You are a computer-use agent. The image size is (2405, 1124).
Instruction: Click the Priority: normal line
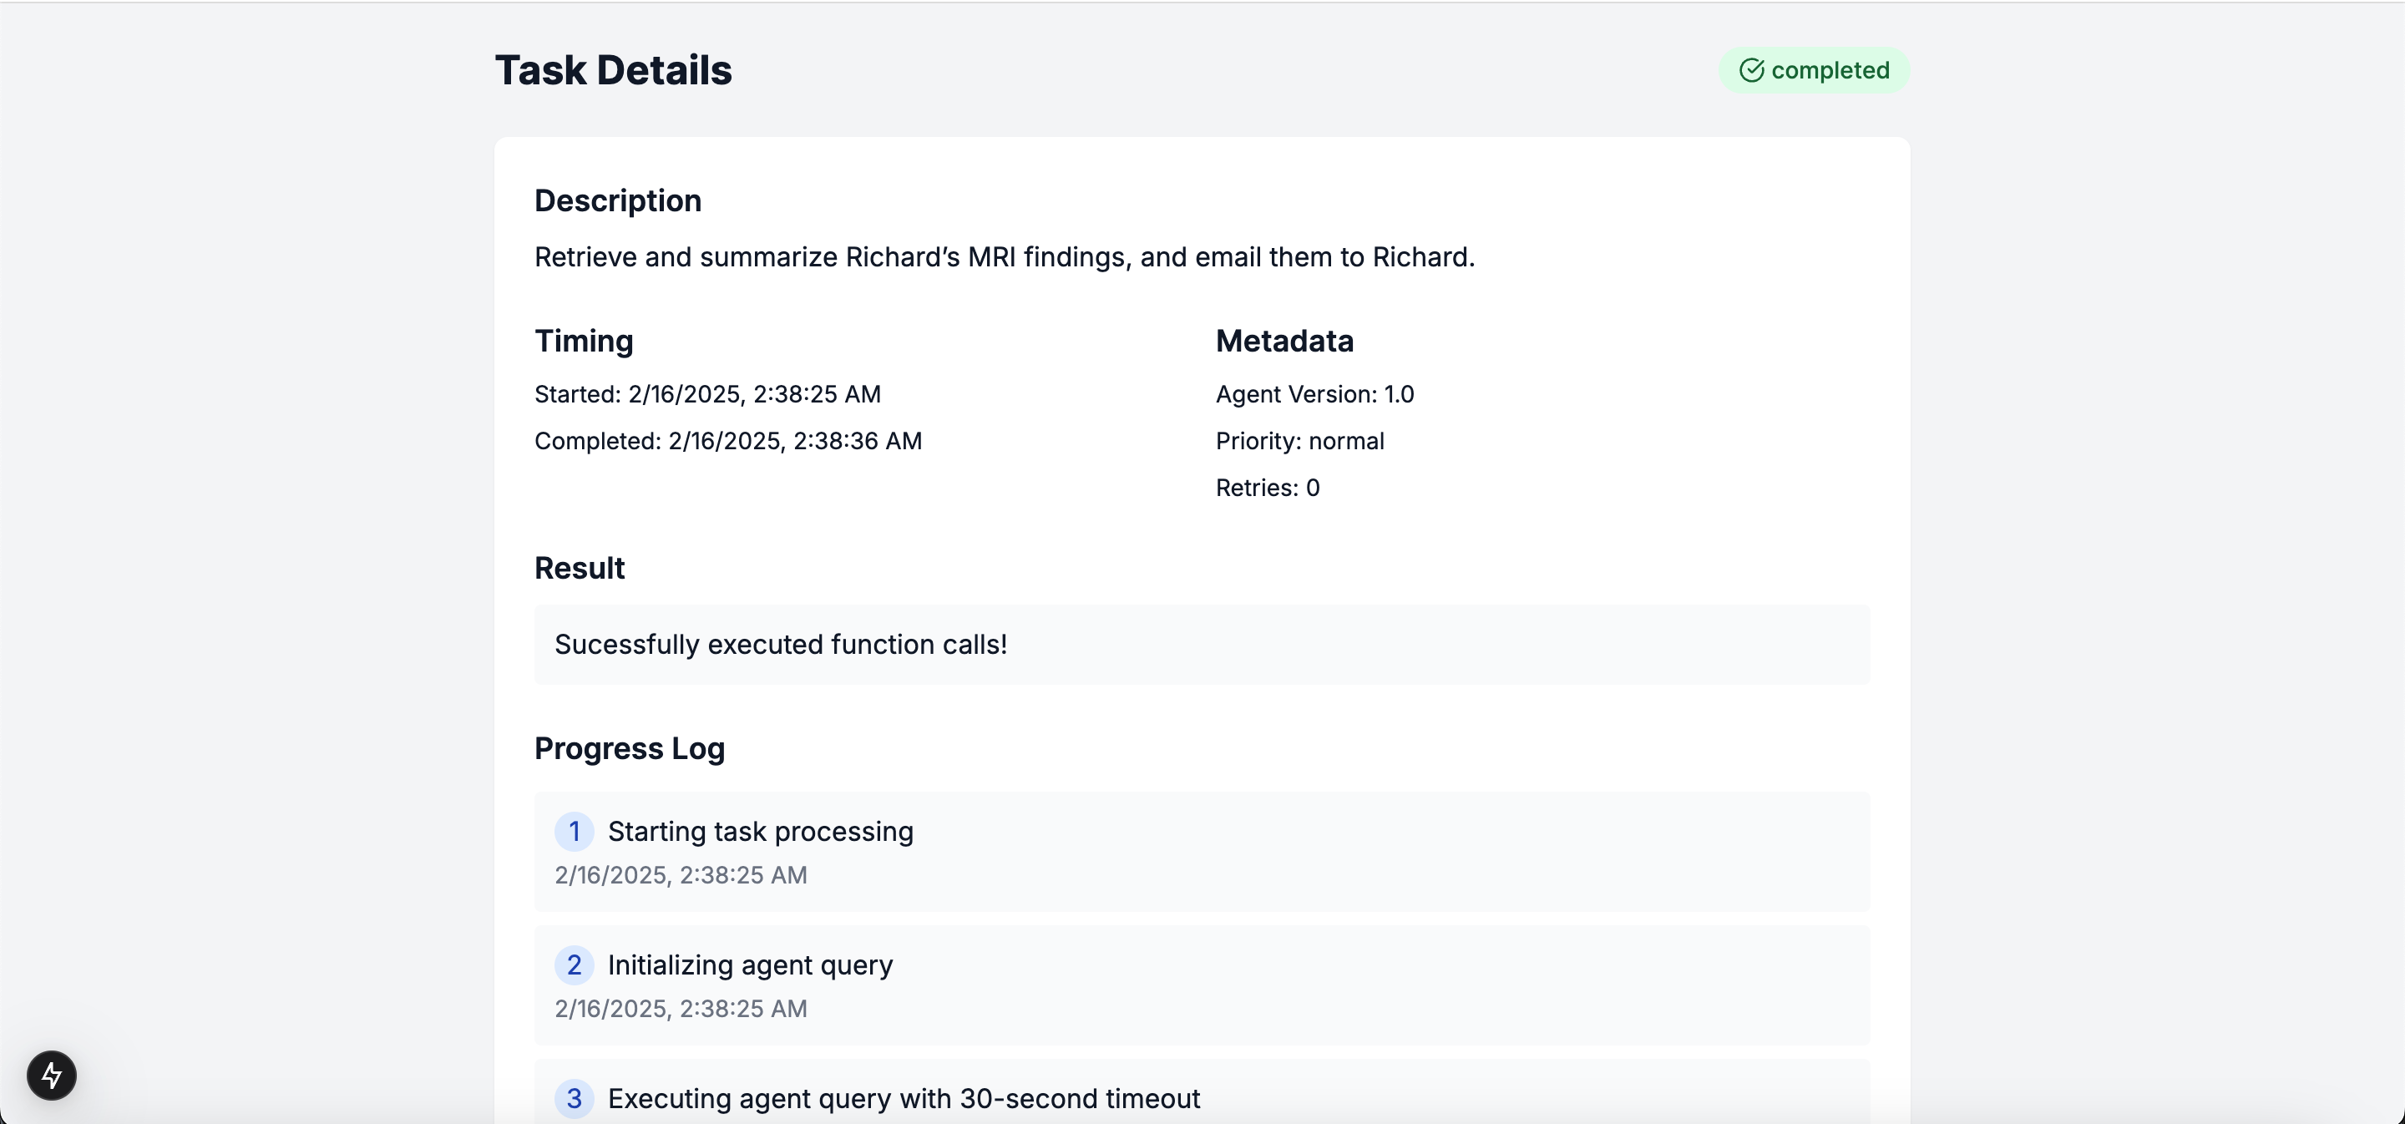click(x=1299, y=441)
